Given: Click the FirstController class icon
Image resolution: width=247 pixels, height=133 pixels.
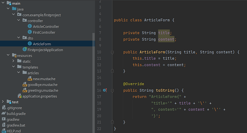Looking at the screenshot, I should point(30,32).
